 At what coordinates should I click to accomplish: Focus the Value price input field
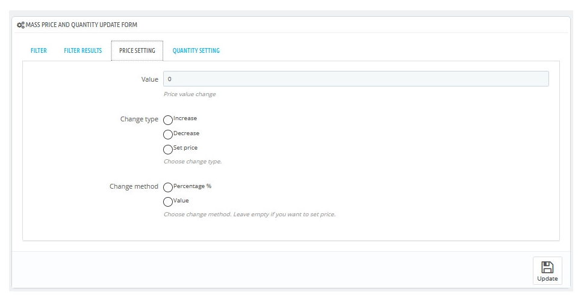pos(356,79)
